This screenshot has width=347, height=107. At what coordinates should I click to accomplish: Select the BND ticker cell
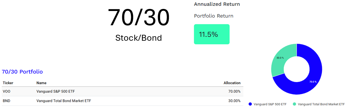coord(7,101)
